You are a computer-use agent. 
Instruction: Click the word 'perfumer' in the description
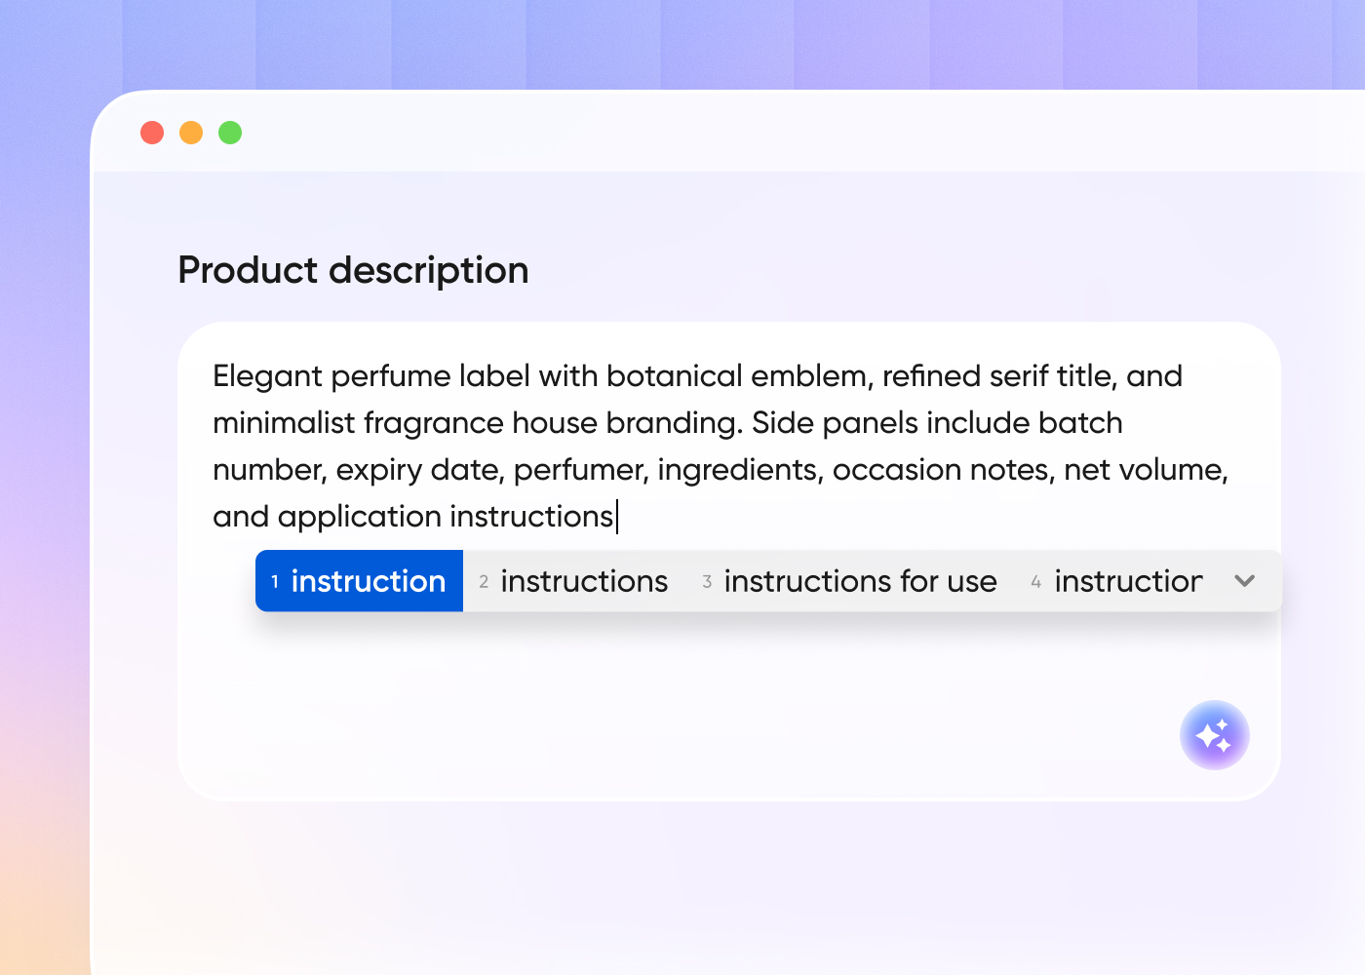click(x=576, y=469)
